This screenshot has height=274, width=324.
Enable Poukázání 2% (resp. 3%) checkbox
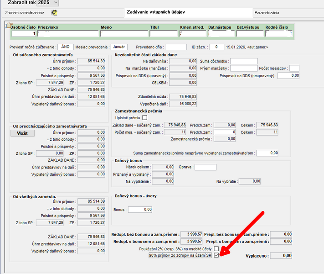(216, 248)
